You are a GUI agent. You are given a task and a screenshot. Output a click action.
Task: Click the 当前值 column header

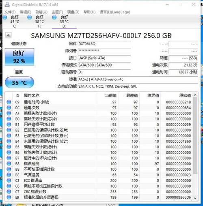tap(108, 96)
